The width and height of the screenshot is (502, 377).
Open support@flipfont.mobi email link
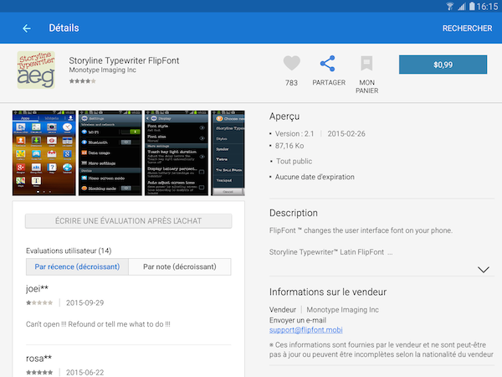(x=305, y=330)
